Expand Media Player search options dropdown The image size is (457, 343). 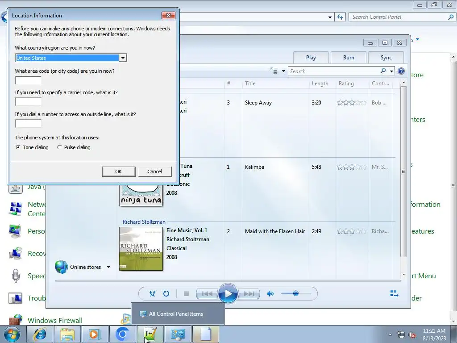coord(391,71)
